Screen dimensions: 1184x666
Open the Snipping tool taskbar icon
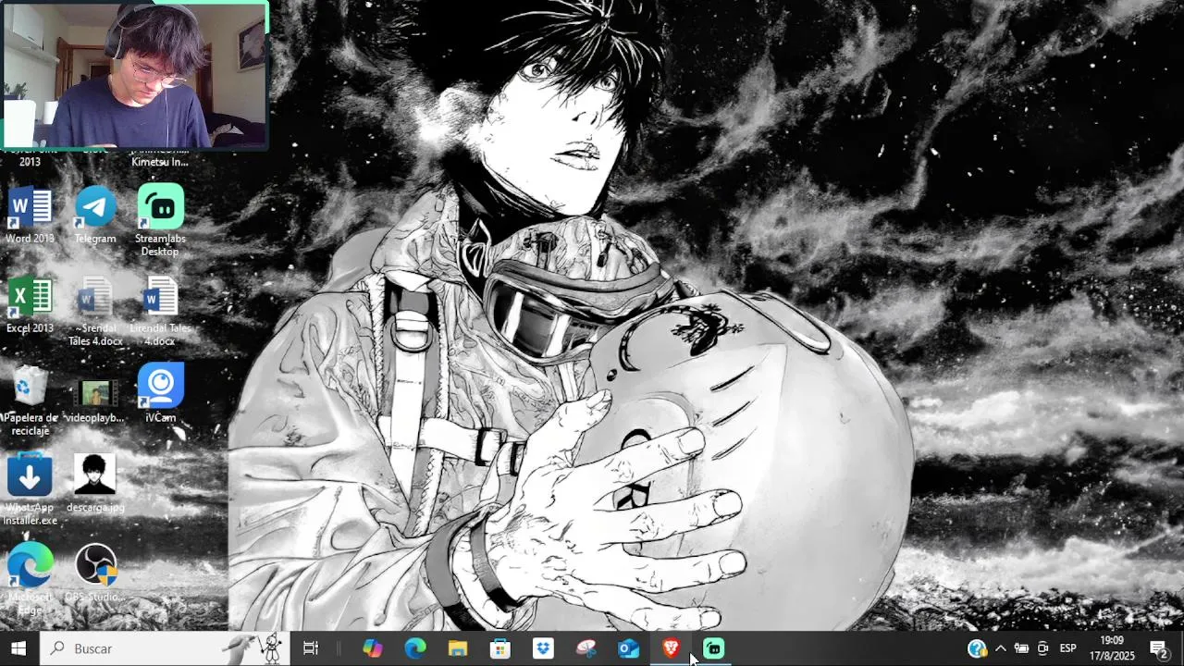[x=586, y=648]
